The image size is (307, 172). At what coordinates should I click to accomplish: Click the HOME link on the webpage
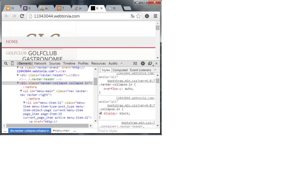point(12,42)
